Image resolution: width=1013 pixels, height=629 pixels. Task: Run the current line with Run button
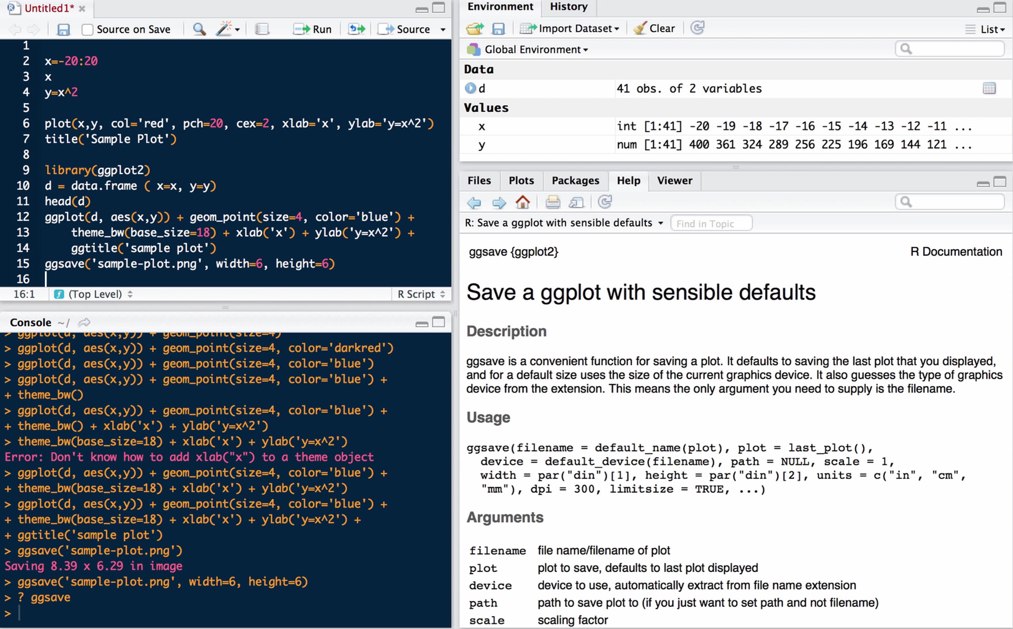312,29
